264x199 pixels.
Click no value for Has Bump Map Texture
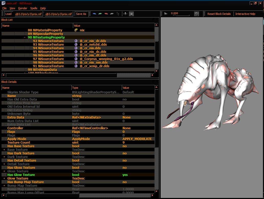[125, 182]
